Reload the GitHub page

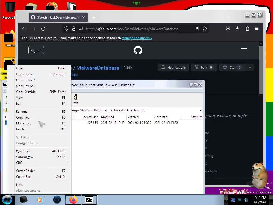tap(43, 29)
